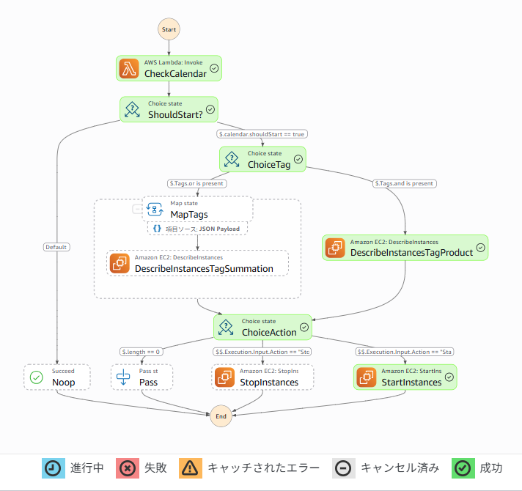Click the Pass state icon
Screen dimensions: 522x491
click(x=123, y=377)
